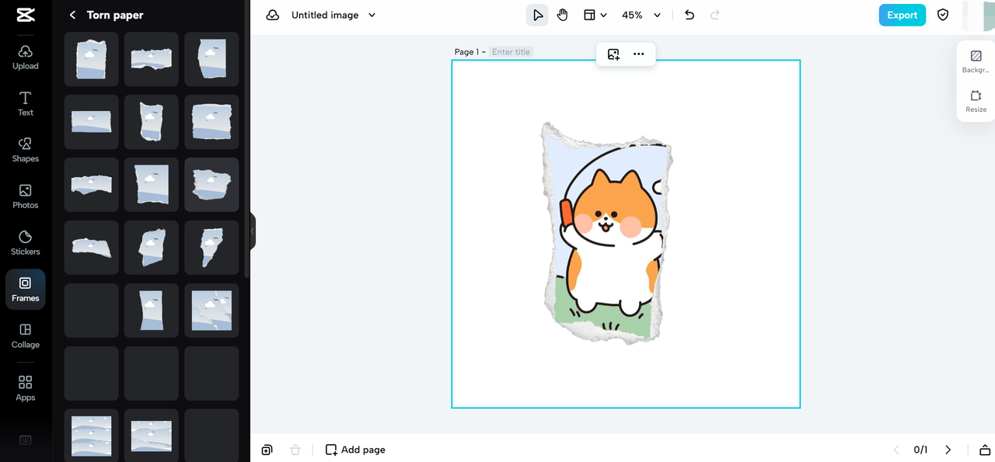The width and height of the screenshot is (995, 462).
Task: Expand the Untitled image name dropdown
Action: [372, 15]
